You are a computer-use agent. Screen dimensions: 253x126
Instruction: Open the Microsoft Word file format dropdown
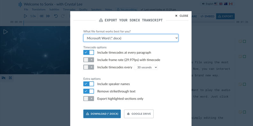pos(131,38)
